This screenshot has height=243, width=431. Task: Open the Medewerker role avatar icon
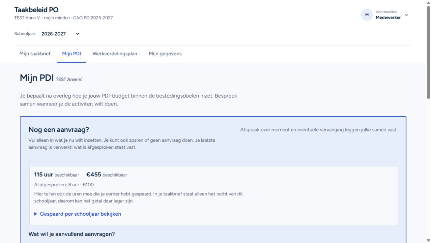[367, 15]
